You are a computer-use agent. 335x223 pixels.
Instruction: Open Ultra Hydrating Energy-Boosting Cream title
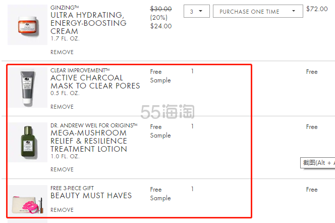click(x=88, y=23)
